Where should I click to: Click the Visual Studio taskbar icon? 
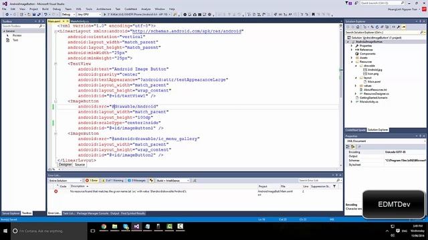(x=136, y=227)
